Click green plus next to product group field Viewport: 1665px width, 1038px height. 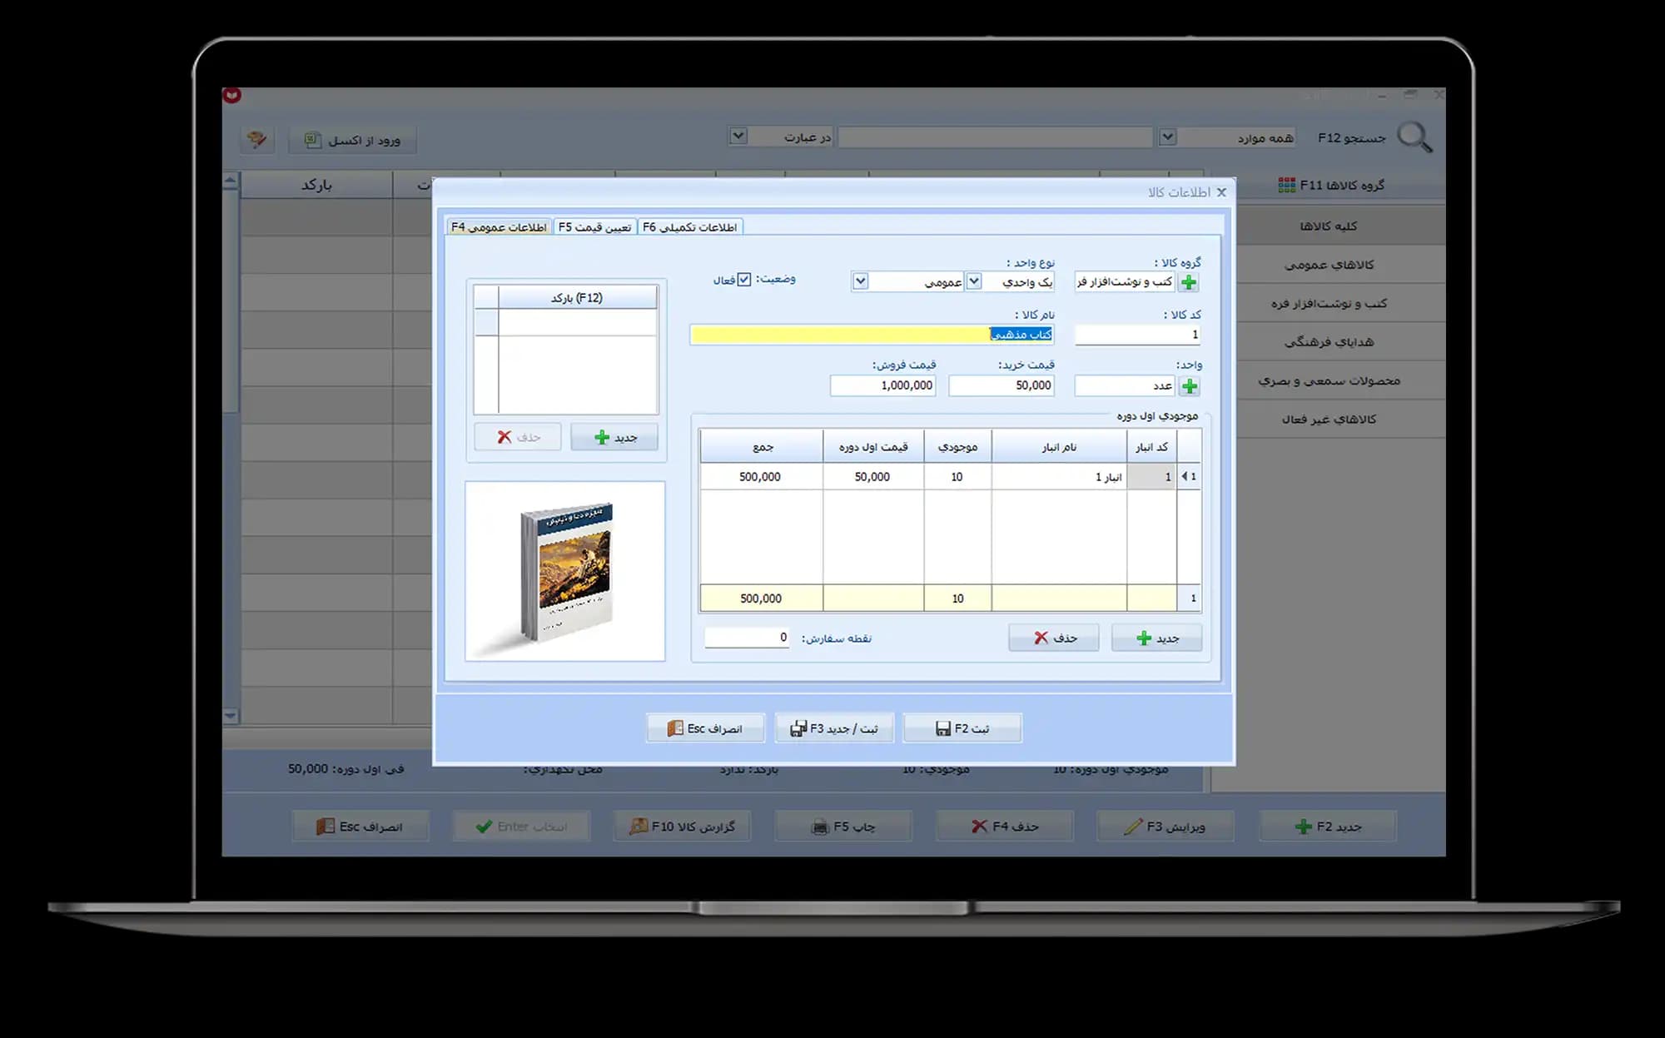1189,282
